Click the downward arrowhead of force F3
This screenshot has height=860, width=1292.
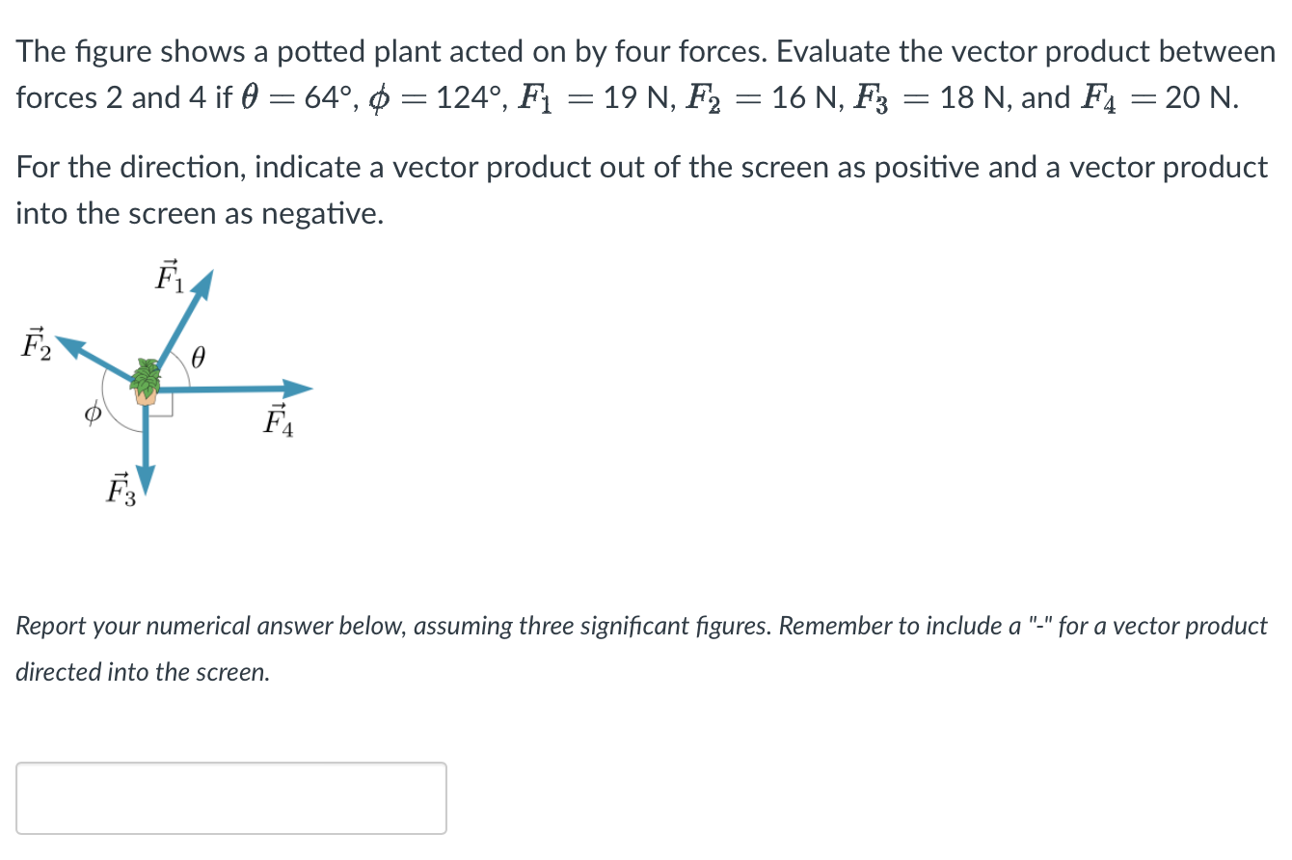tap(146, 480)
